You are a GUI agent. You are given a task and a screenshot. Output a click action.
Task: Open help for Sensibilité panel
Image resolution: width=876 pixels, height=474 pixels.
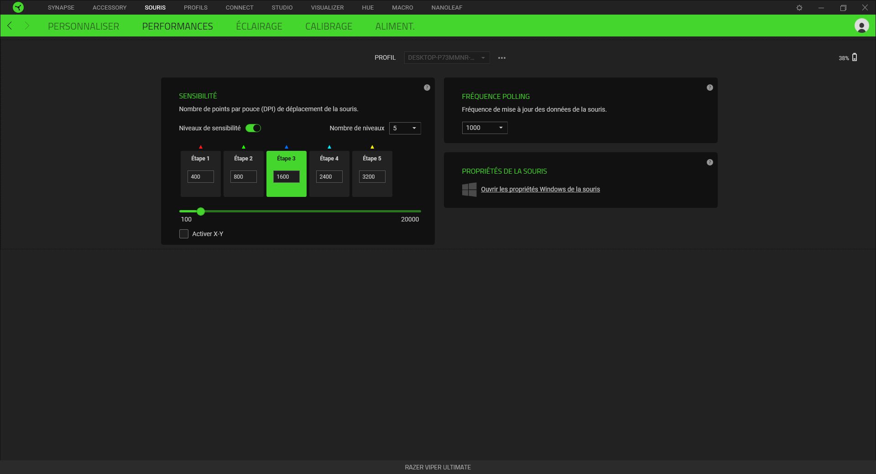coord(427,88)
